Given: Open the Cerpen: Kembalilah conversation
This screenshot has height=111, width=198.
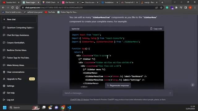Looking at the screenshot, I should pos(19,43).
